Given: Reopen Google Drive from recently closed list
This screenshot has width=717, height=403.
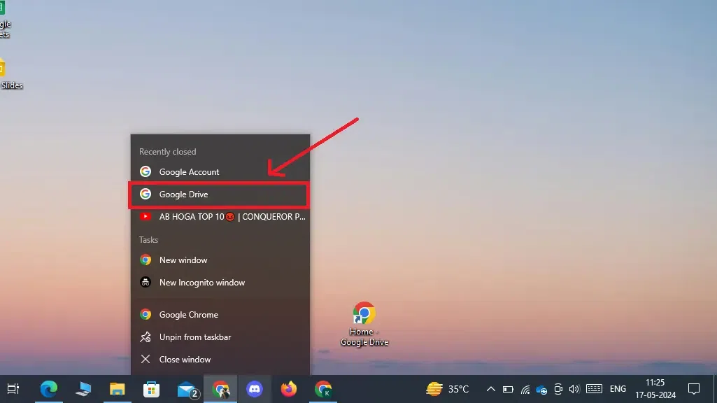Looking at the screenshot, I should 220,195.
